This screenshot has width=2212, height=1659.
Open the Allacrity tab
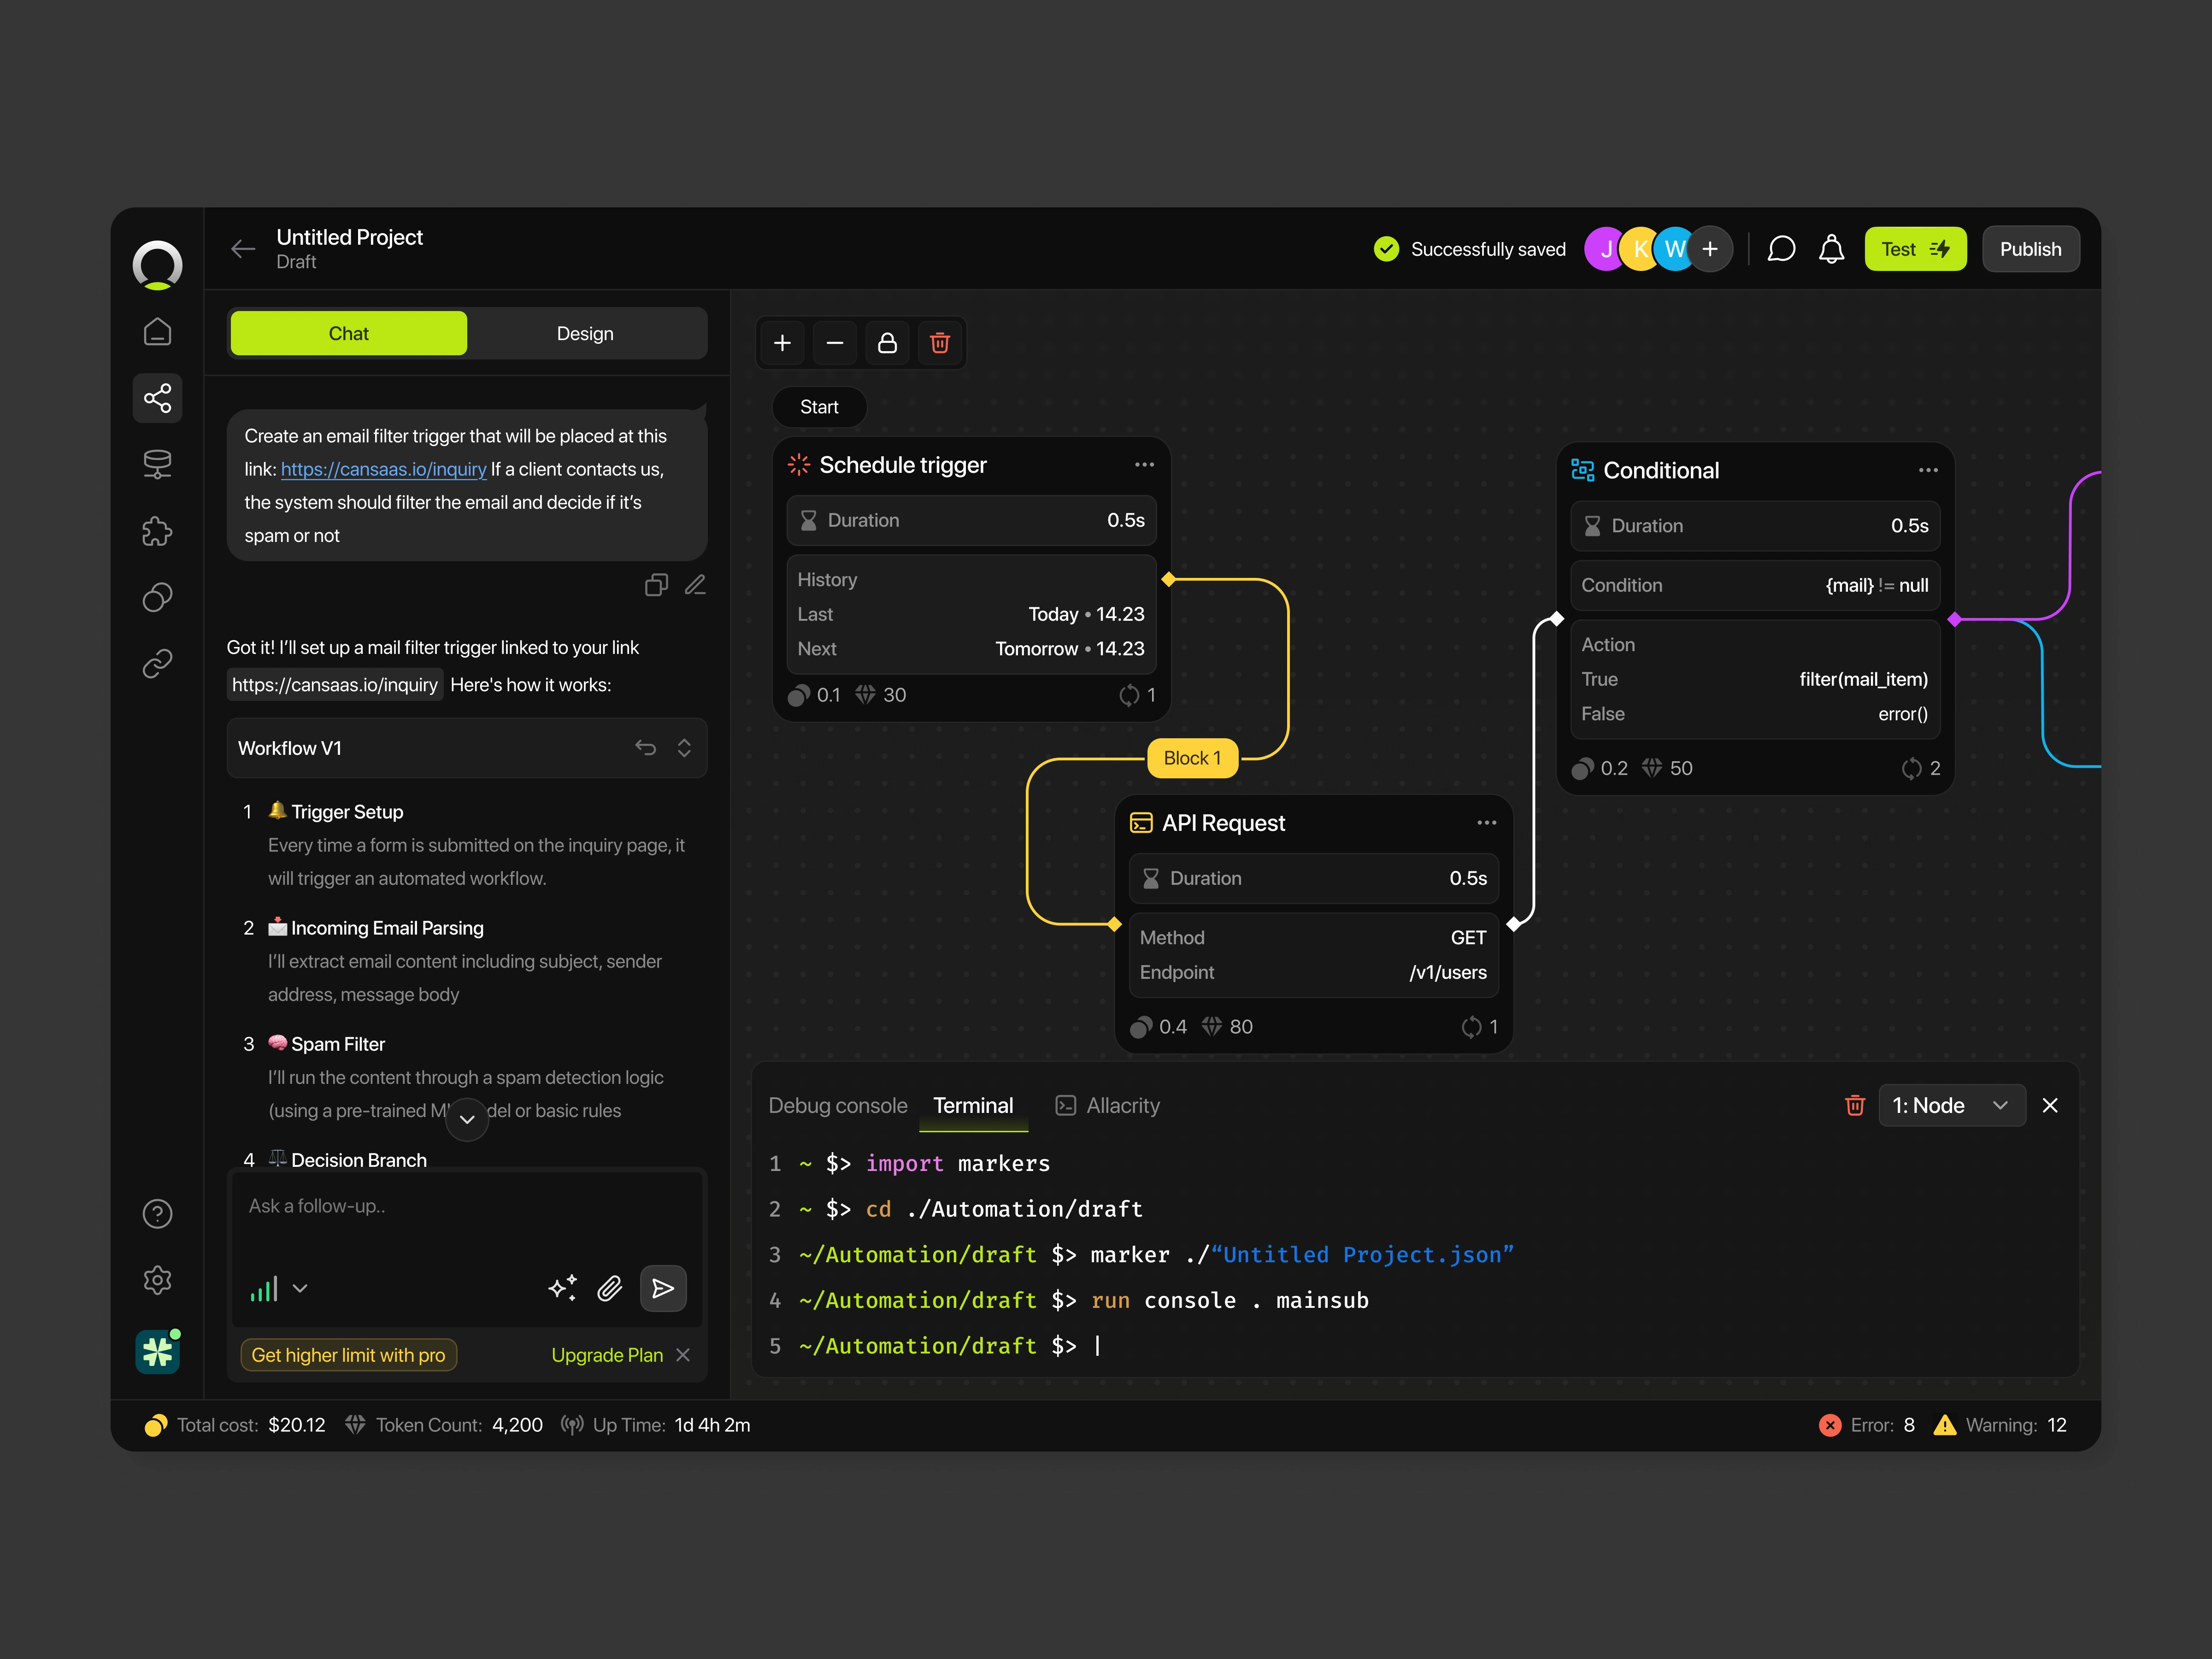pyautogui.click(x=1108, y=1105)
